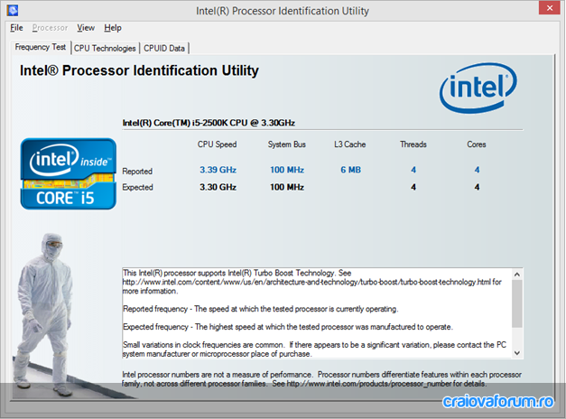Click the Cores column header
The height and width of the screenshot is (419, 566).
coord(477,144)
